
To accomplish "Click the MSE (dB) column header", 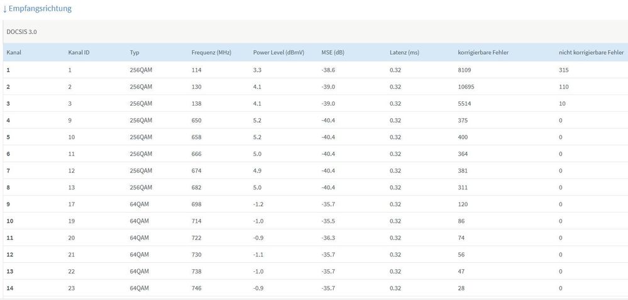I will (x=333, y=52).
